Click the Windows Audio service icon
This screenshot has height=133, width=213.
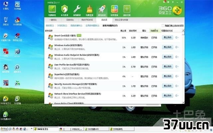(x=51, y=47)
